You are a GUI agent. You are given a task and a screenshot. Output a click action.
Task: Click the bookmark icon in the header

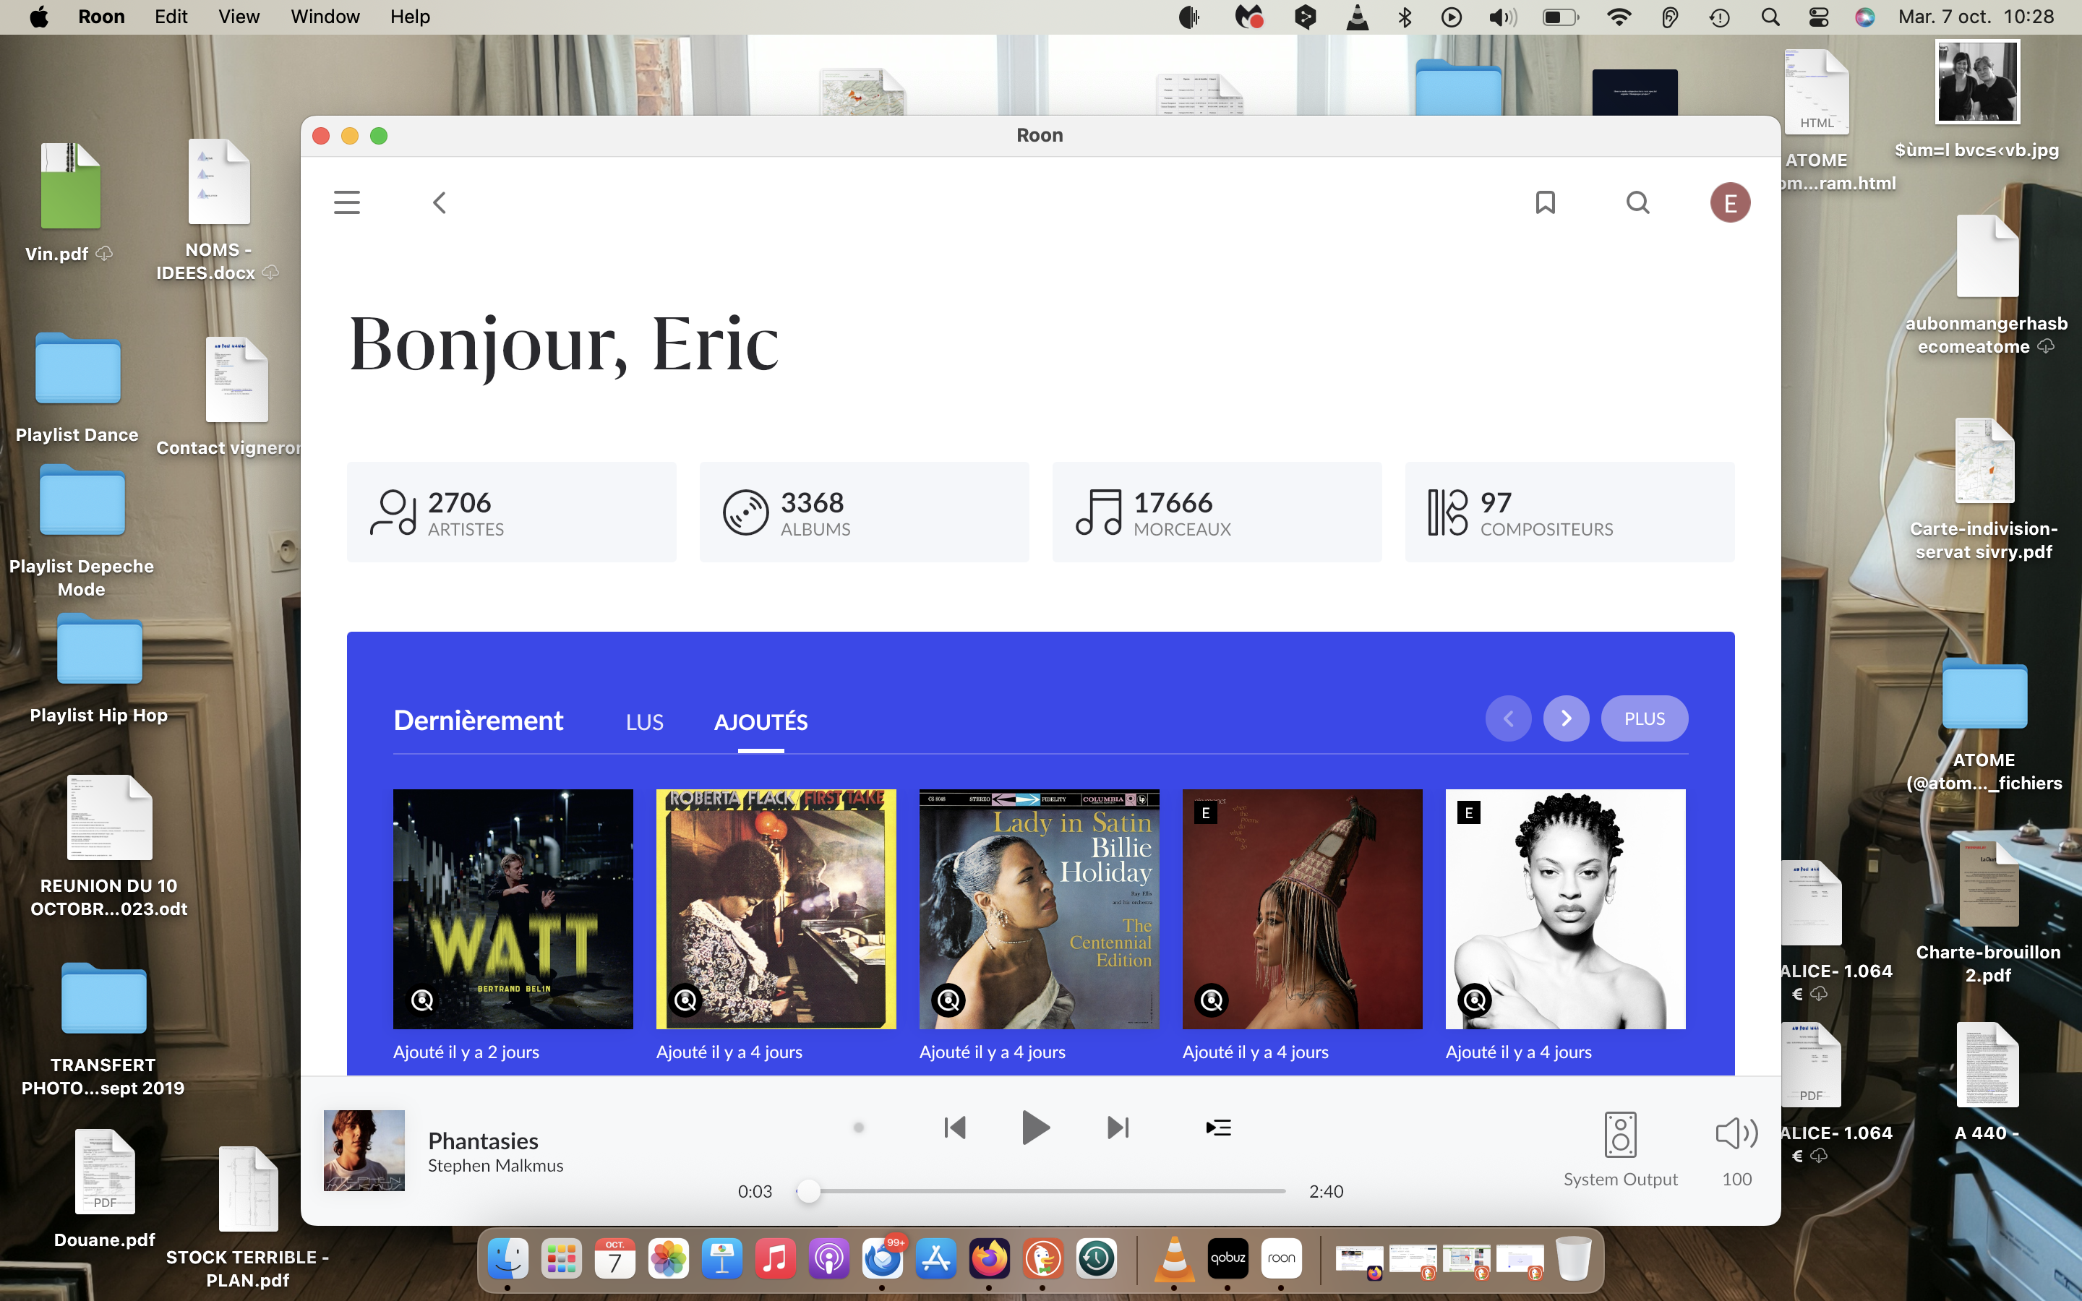(x=1545, y=203)
